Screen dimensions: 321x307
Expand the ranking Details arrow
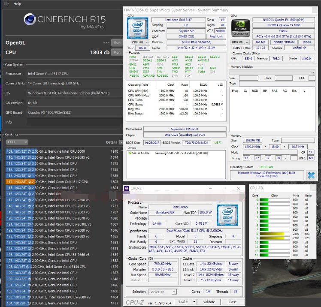coord(121,142)
